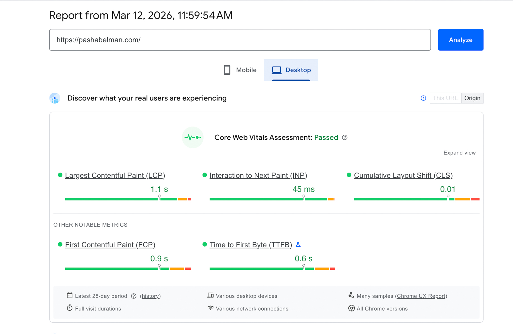The height and width of the screenshot is (334, 513).
Task: Click the network icon beside Various network connections
Action: [211, 308]
